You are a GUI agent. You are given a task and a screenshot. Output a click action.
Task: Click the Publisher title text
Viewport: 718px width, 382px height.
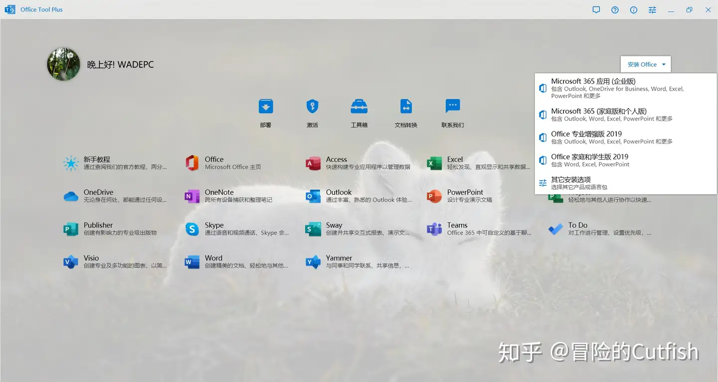click(x=98, y=225)
